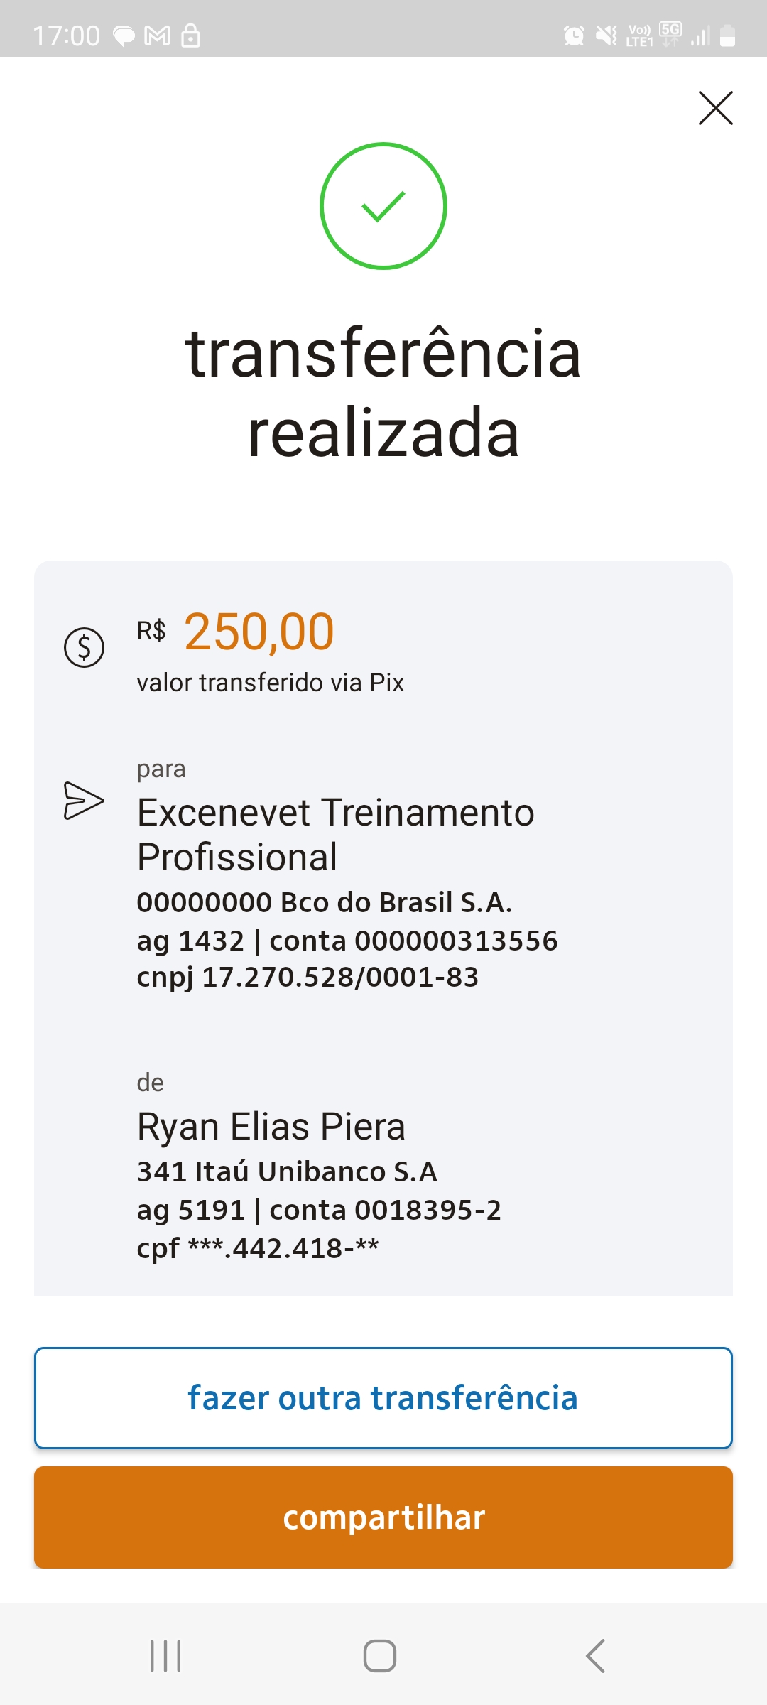Tap the 17:00 clock in status bar
Image resolution: width=767 pixels, height=1705 pixels.
[x=67, y=36]
